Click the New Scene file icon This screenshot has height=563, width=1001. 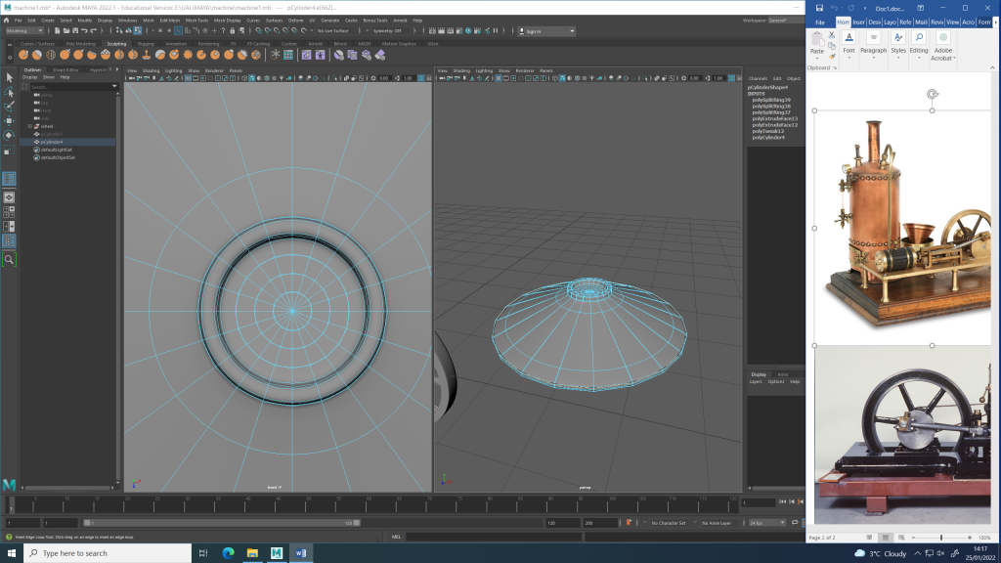[58, 30]
